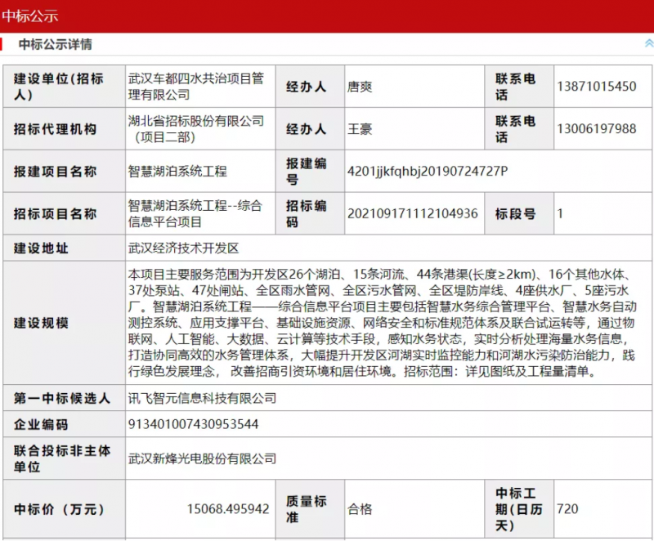Select the 招标编码 value 202109171112104936
The image size is (654, 541).
(413, 214)
